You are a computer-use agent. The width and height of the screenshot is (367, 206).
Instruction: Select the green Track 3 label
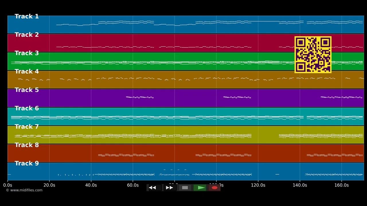click(x=27, y=53)
